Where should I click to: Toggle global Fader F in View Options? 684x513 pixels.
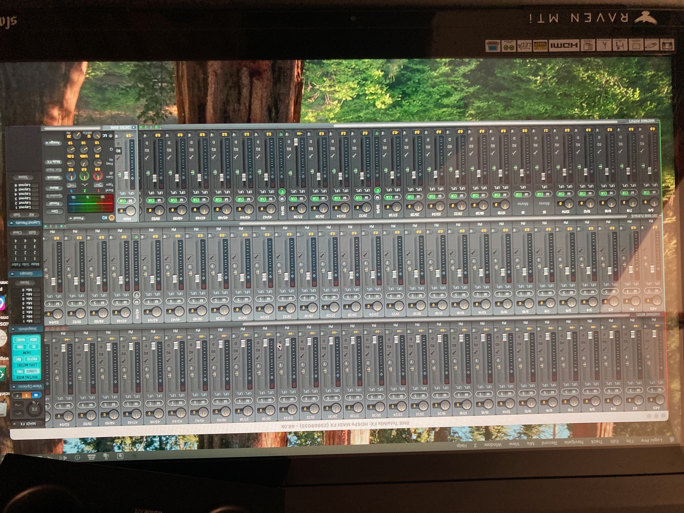tap(17, 396)
